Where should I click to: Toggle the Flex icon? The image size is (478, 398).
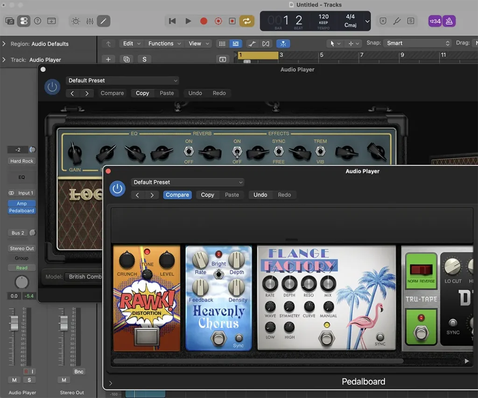pos(266,43)
